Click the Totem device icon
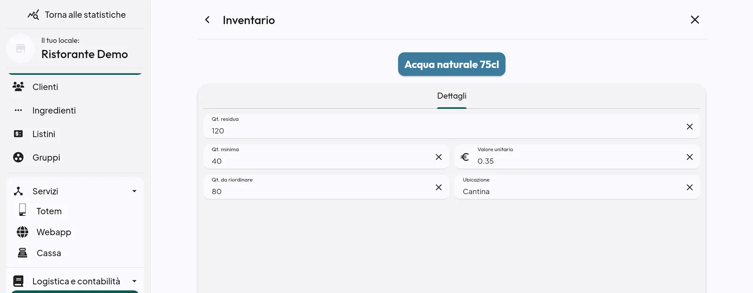Screen dimensions: 753x293 click(23, 210)
